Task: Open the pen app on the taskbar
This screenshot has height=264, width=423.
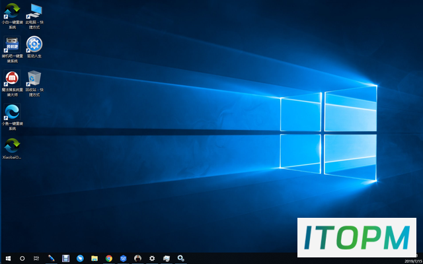Action: click(51, 258)
